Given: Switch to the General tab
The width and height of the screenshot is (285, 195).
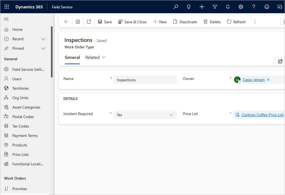Looking at the screenshot, I should [x=72, y=58].
